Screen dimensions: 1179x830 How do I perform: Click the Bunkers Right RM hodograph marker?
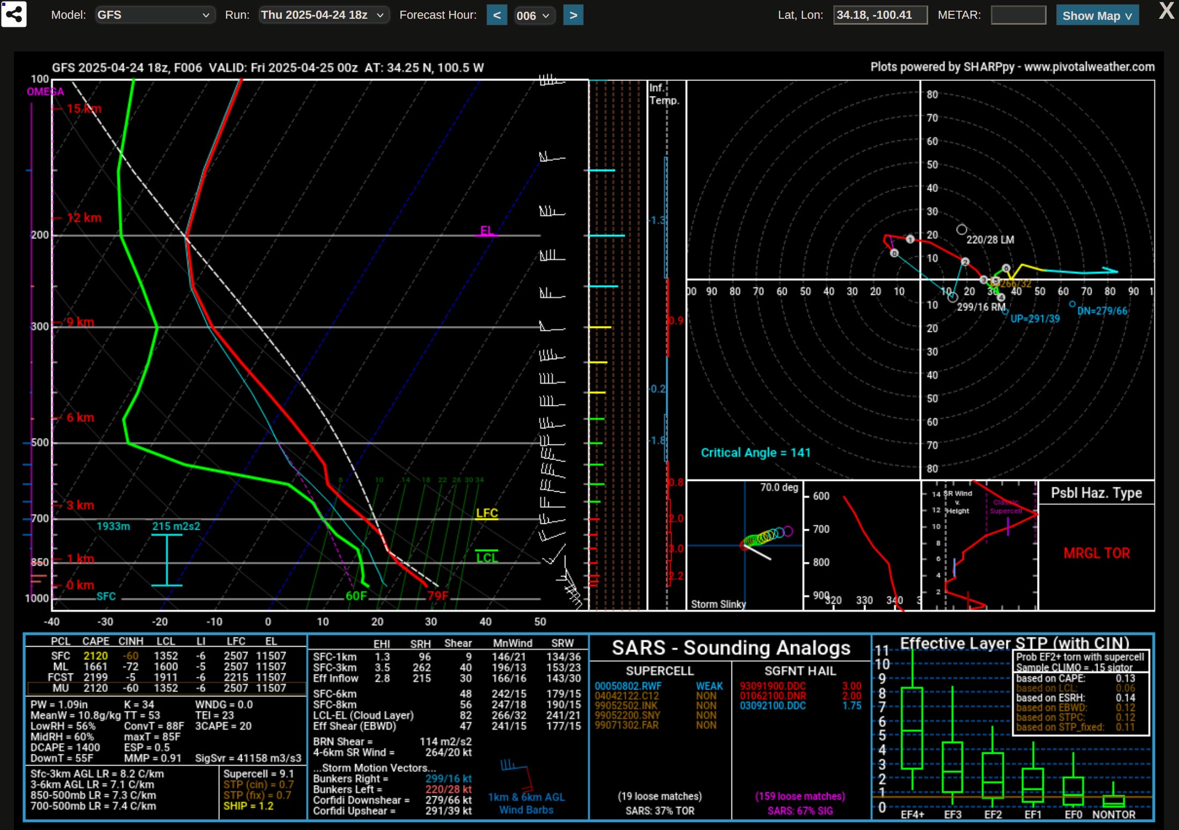tap(952, 298)
